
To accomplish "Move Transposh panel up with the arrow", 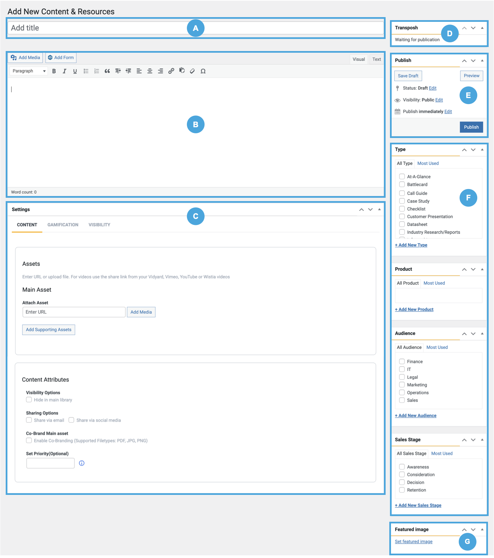I will pos(464,28).
